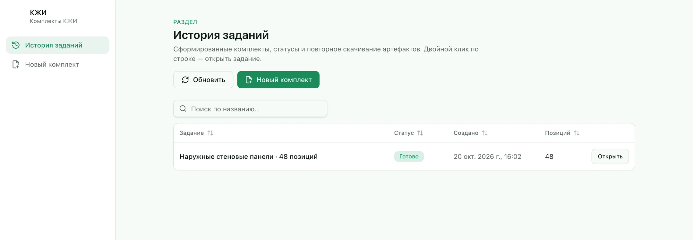This screenshot has height=240, width=693.
Task: Click the positions count 48 cell
Action: click(x=549, y=156)
